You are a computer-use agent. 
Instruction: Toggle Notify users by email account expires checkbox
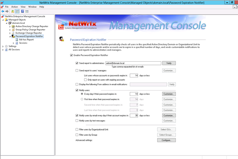(x=77, y=116)
